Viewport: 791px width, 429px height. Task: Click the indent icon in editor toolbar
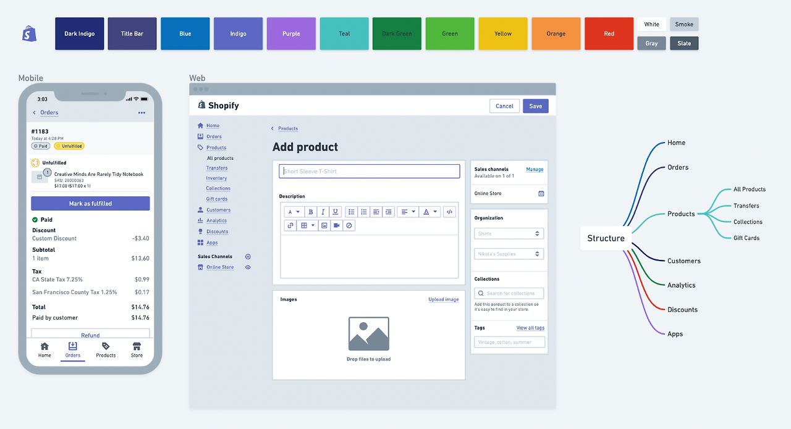click(x=388, y=212)
